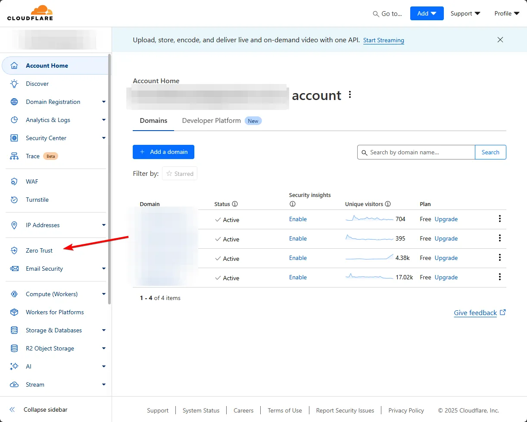
Task: Click the Search by domain name field
Action: pyautogui.click(x=416, y=152)
